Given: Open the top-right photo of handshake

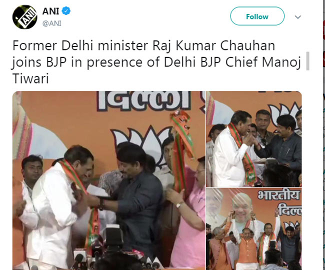Looking at the screenshot, I should click(x=254, y=139).
